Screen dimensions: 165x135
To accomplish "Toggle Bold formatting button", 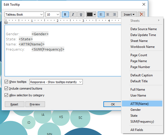I will (x=65, y=14).
